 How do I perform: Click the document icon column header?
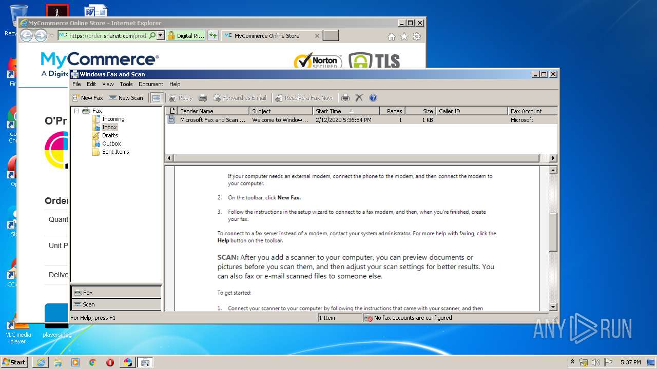171,111
